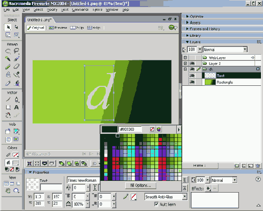Pick the Magic Wand tool
Screen dimensions: 263x211
tap(8, 59)
